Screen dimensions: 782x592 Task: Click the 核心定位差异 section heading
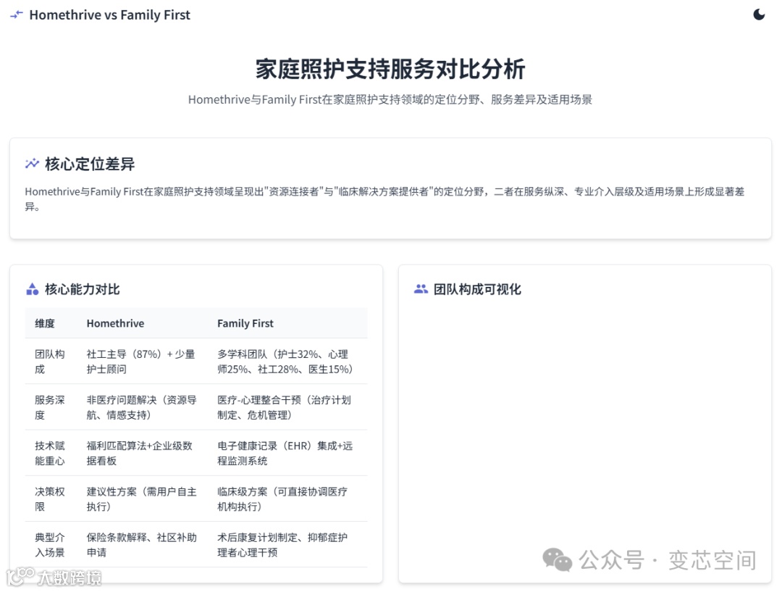(x=90, y=164)
